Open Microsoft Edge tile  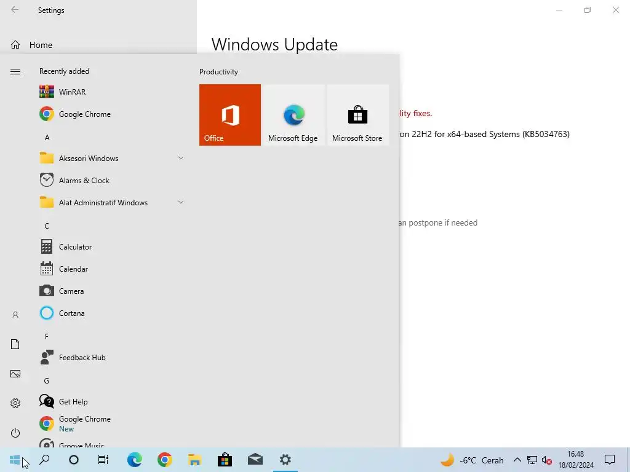(293, 115)
